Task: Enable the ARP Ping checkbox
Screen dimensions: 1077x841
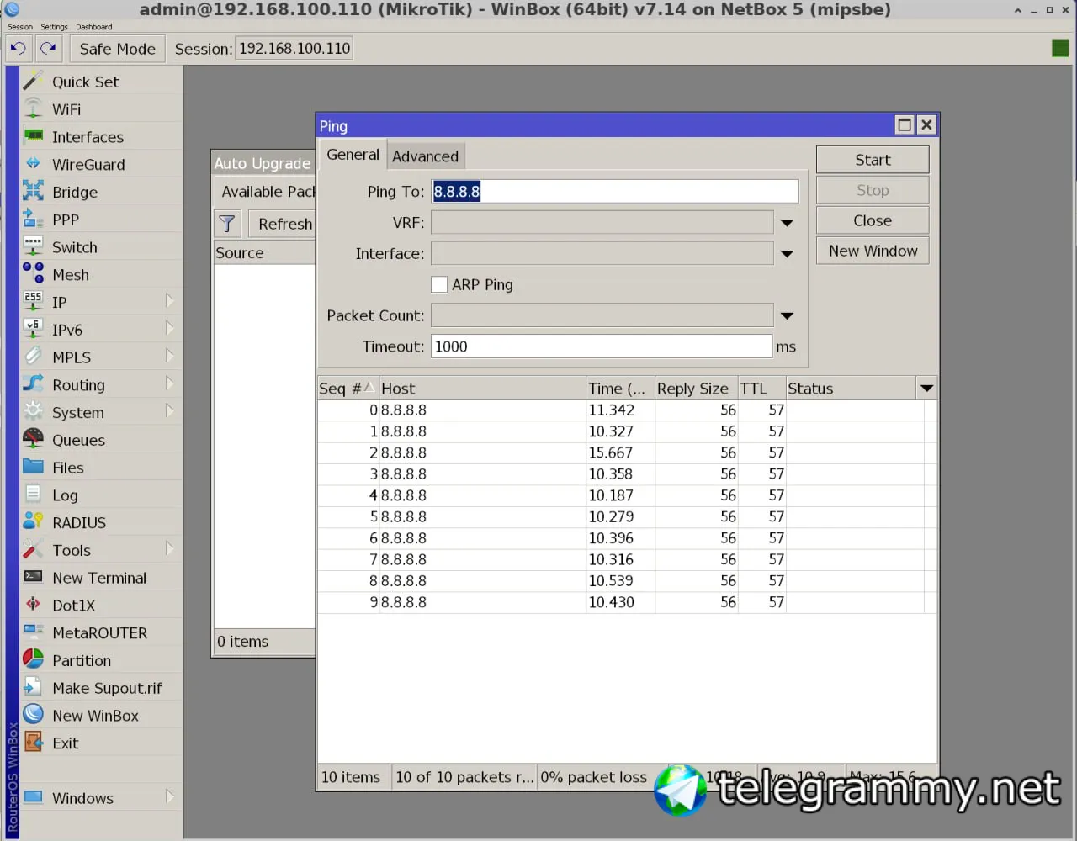Action: (x=439, y=284)
